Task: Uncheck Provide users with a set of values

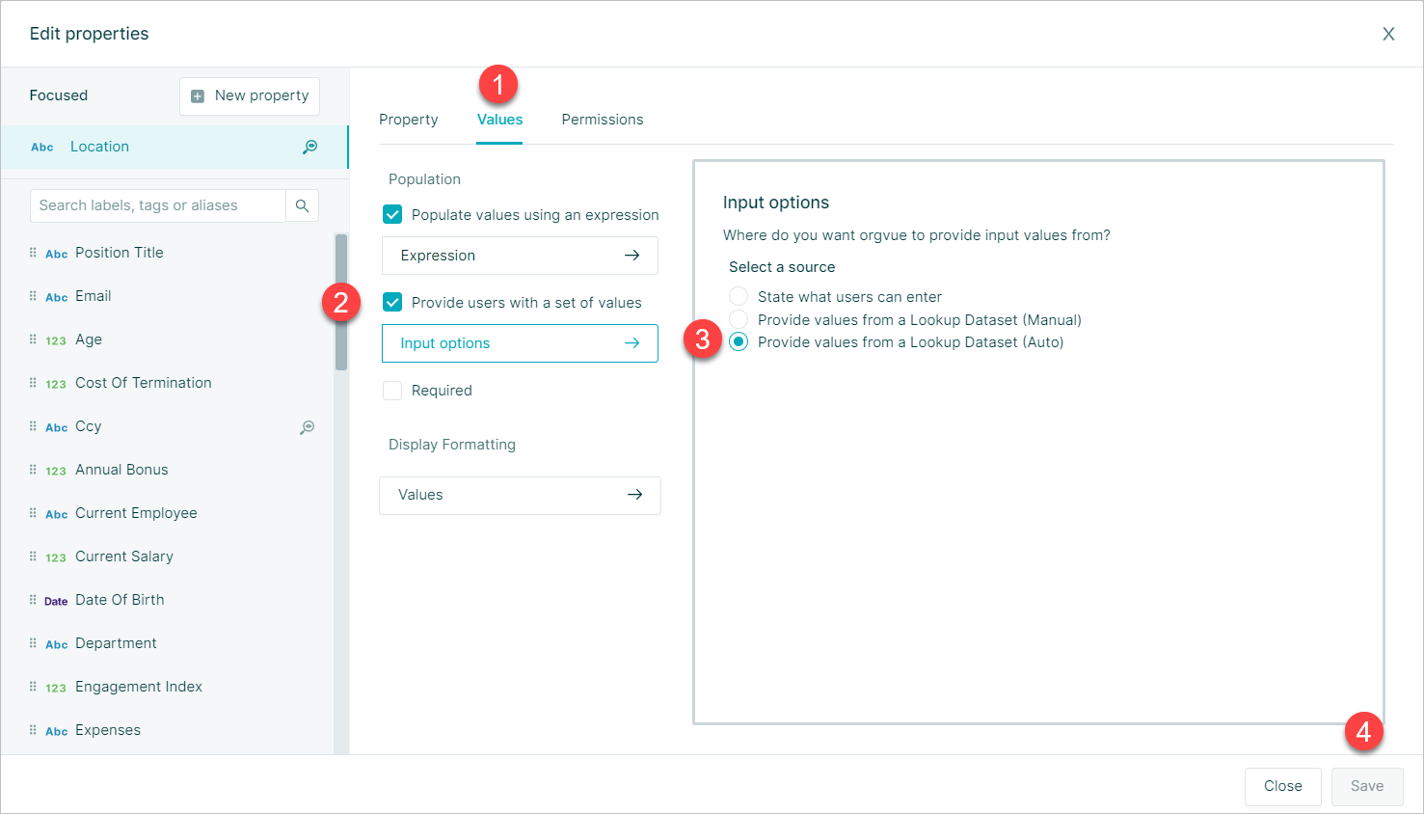Action: 392,302
